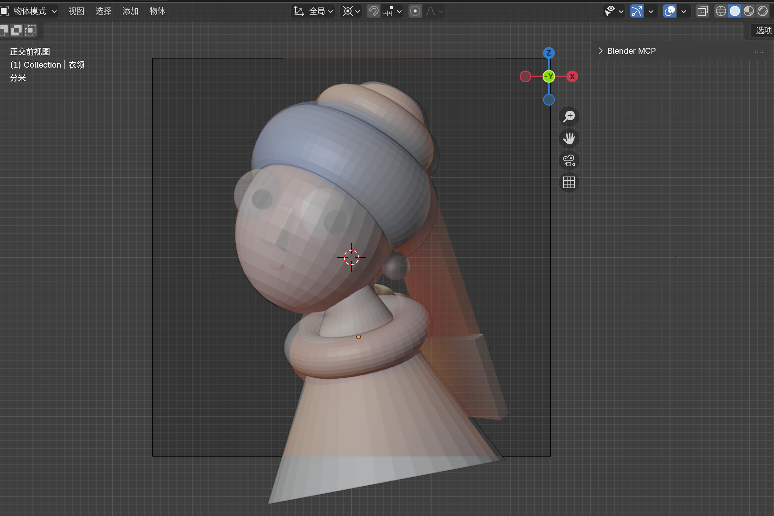Click the zoom magnifier viewport icon
Viewport: 774px width, 516px height.
(569, 117)
